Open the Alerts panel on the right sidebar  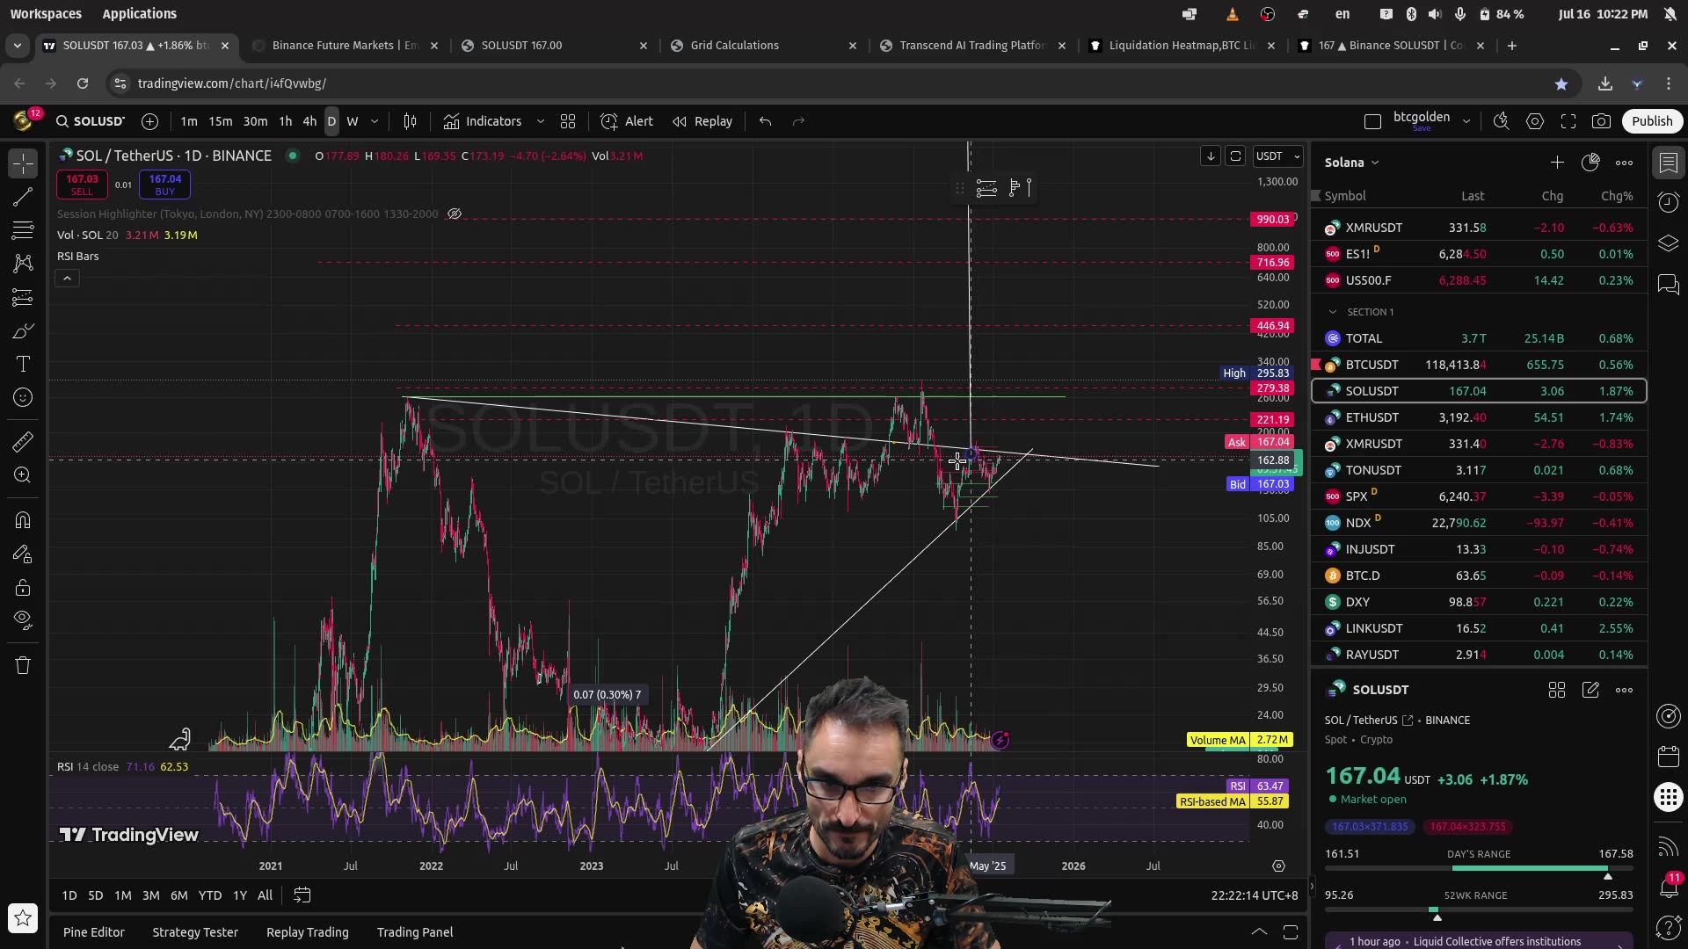(1668, 202)
